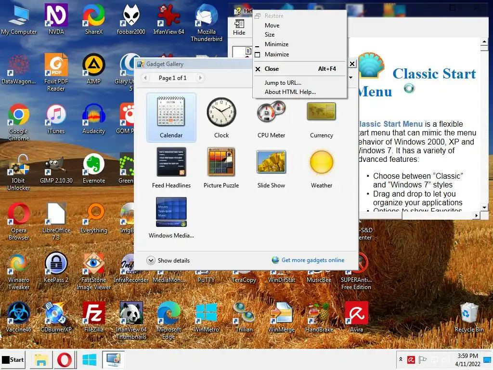Select the Clock gadget

[x=221, y=118]
